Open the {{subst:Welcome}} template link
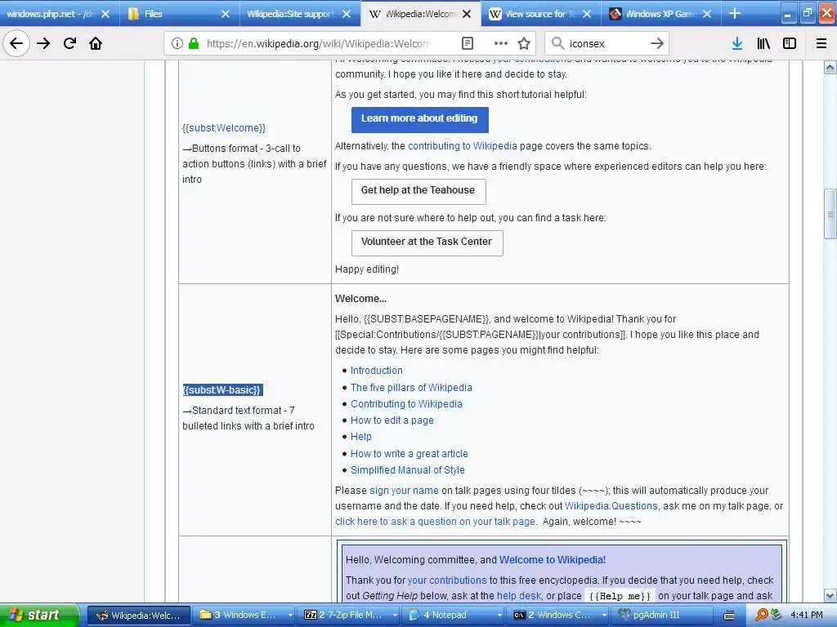 224,128
